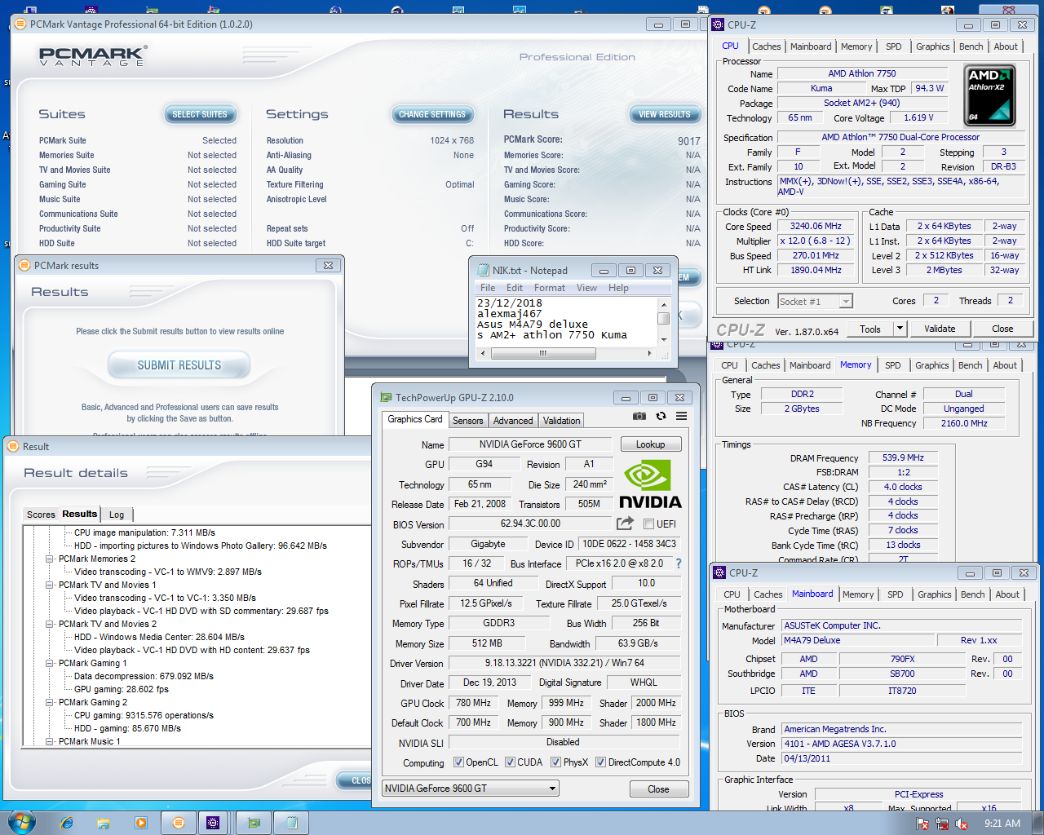Open the Tools dropdown arrow in CPU-Z
Image resolution: width=1044 pixels, height=835 pixels.
point(900,329)
